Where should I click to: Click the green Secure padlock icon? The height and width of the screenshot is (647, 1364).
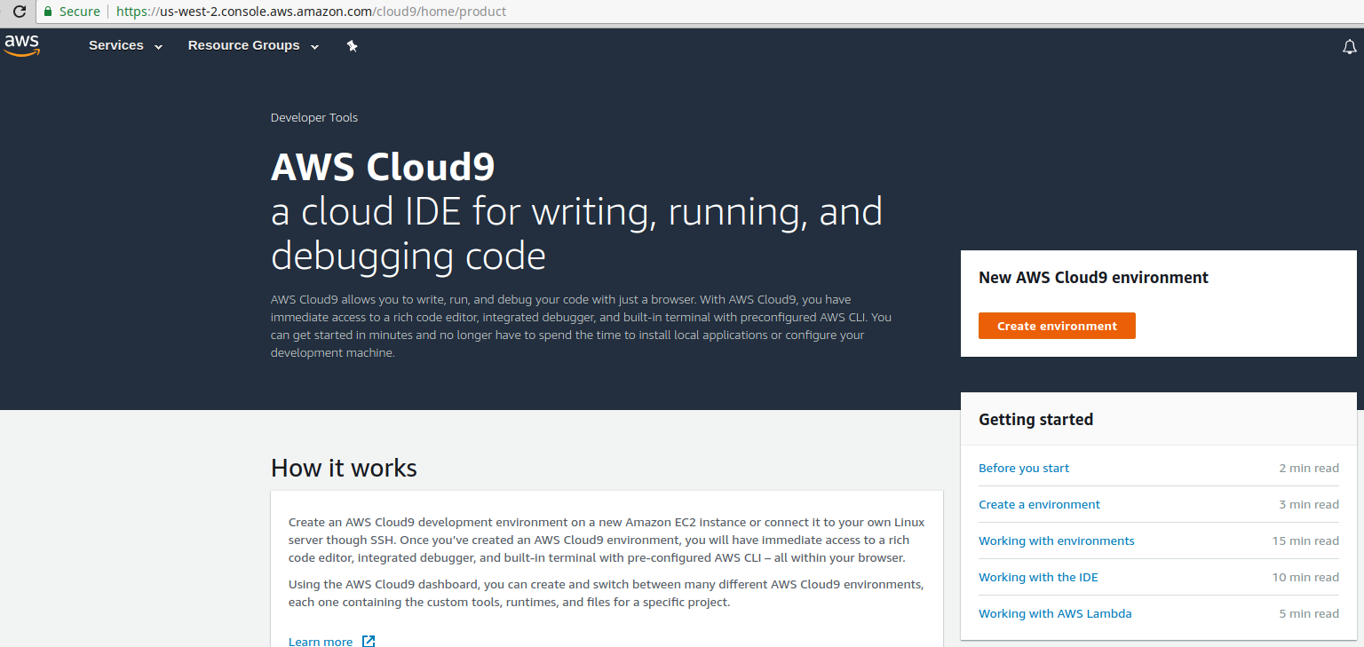tap(48, 12)
